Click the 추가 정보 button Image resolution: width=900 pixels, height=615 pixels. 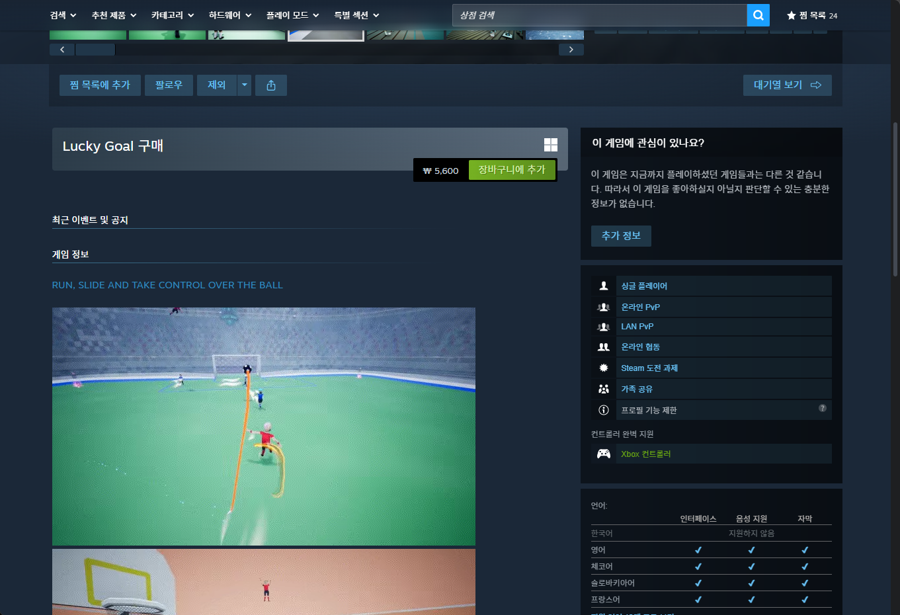point(621,236)
